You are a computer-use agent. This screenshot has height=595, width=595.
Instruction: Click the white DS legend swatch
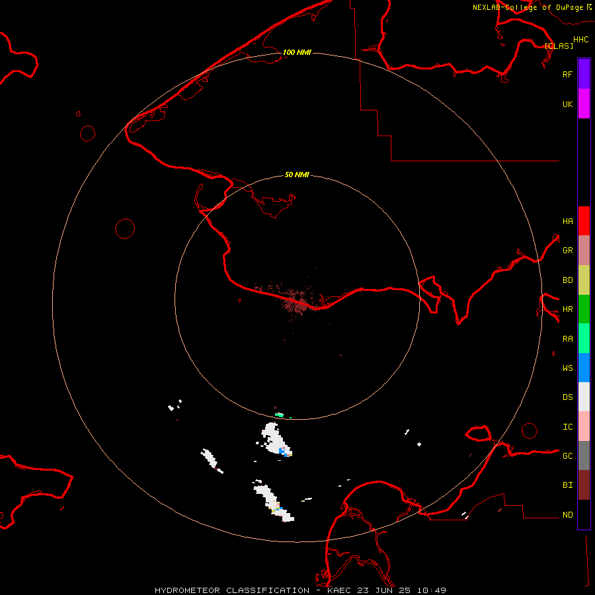pos(584,397)
